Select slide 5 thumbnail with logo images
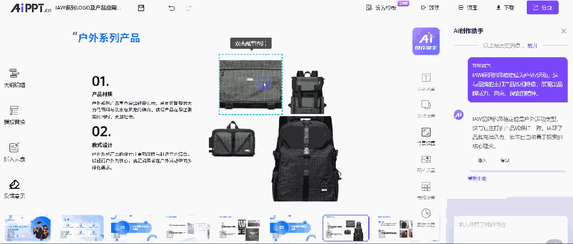This screenshot has width=573, height=244. click(240, 228)
